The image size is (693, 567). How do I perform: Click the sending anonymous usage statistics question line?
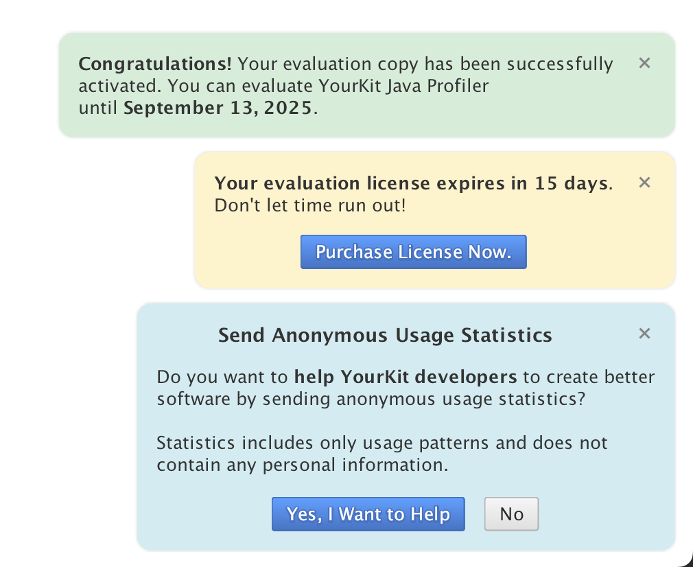371,399
